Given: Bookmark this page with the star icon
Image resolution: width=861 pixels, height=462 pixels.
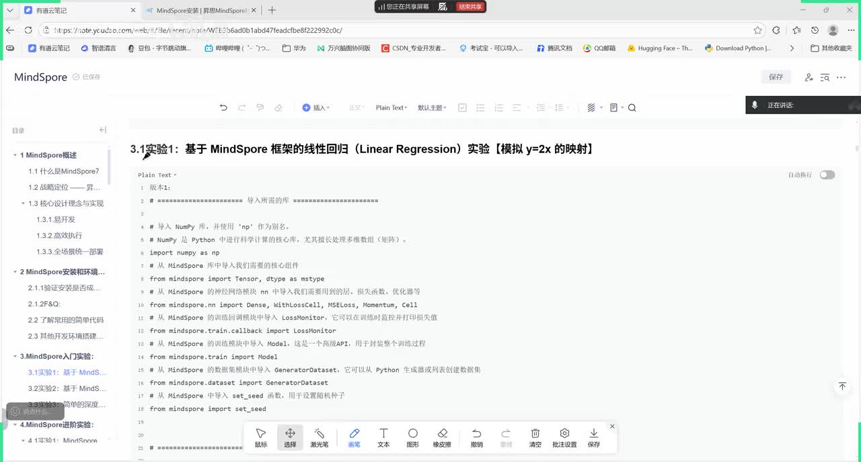Looking at the screenshot, I should [758, 30].
